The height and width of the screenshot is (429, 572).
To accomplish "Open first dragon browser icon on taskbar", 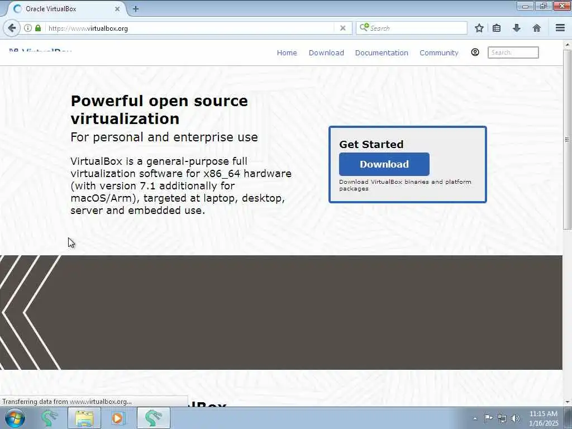I will click(x=49, y=418).
